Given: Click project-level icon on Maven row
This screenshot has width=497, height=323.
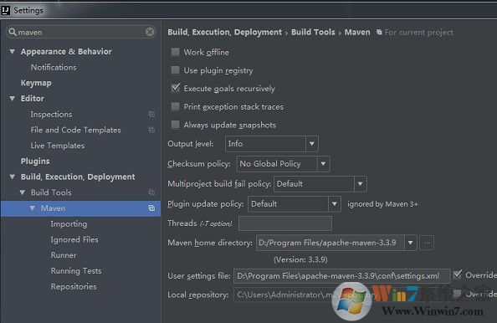Looking at the screenshot, I should 151,208.
